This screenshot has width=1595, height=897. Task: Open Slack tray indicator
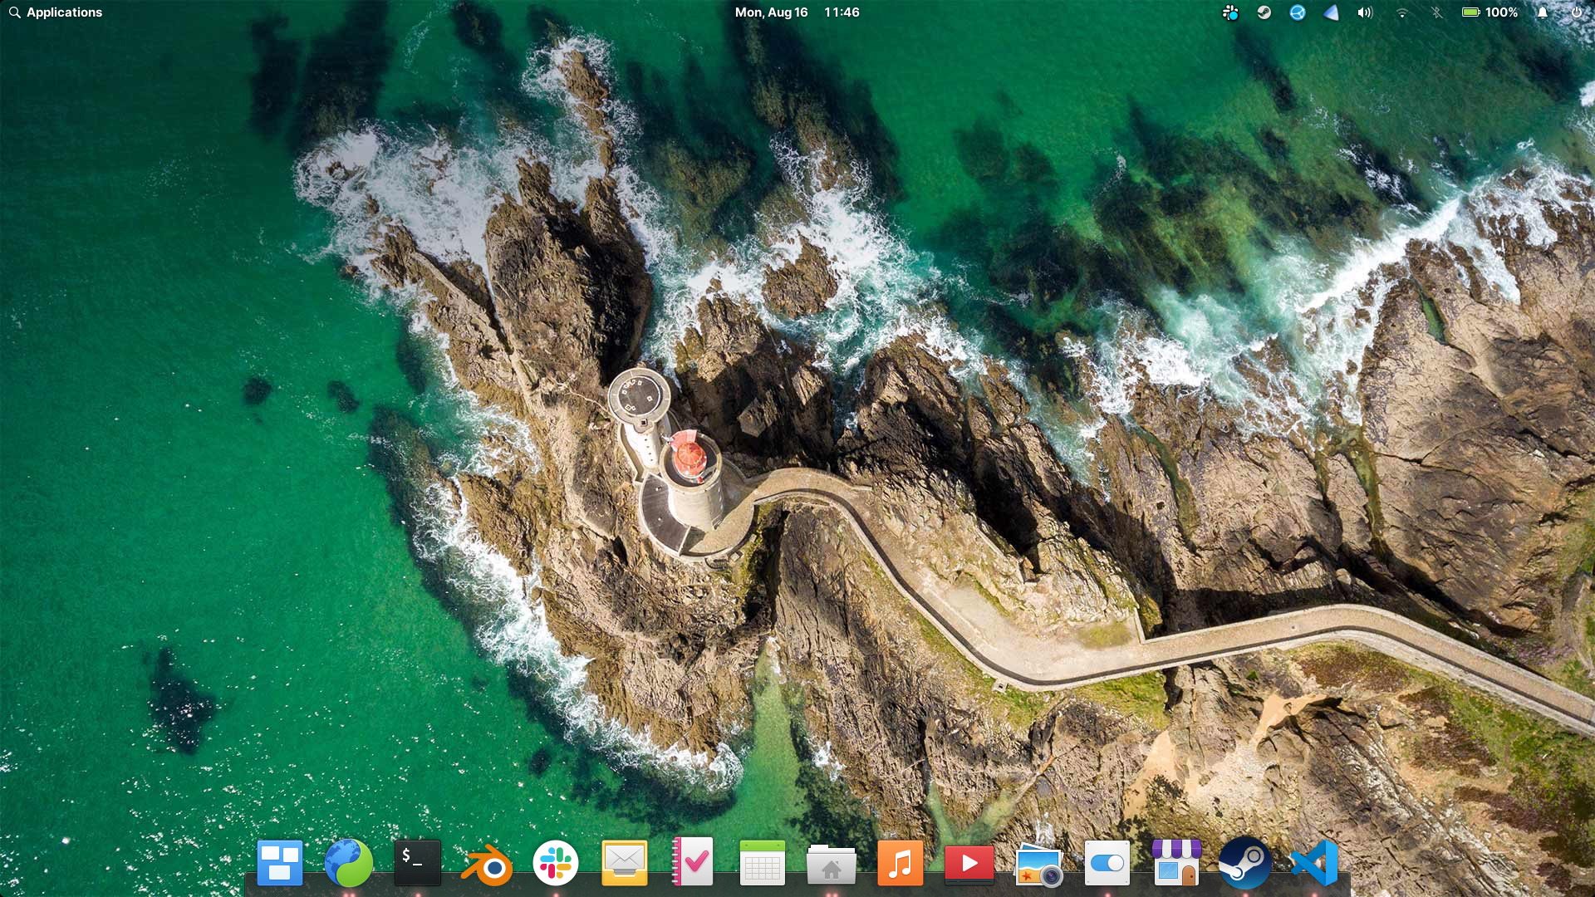pyautogui.click(x=1230, y=12)
